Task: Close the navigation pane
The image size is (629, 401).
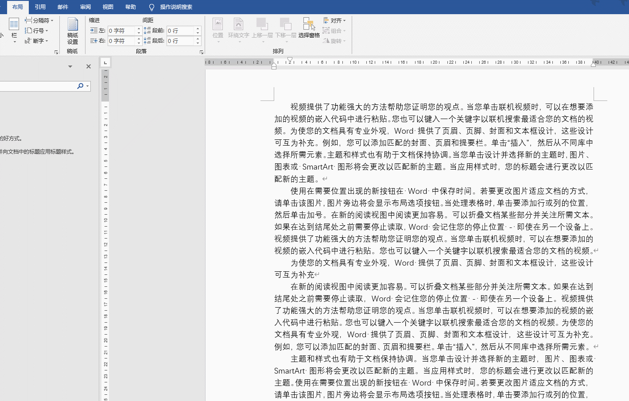Action: click(89, 66)
